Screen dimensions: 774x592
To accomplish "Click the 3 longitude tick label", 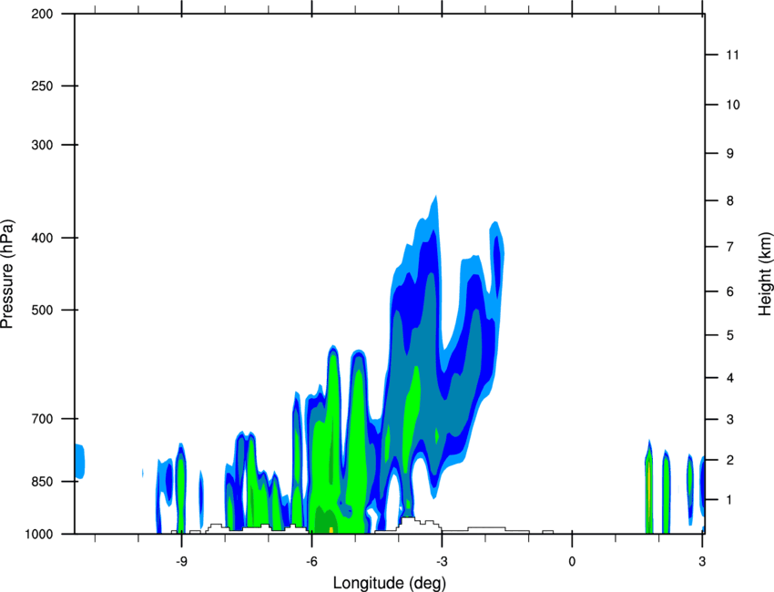I will pos(702,562).
